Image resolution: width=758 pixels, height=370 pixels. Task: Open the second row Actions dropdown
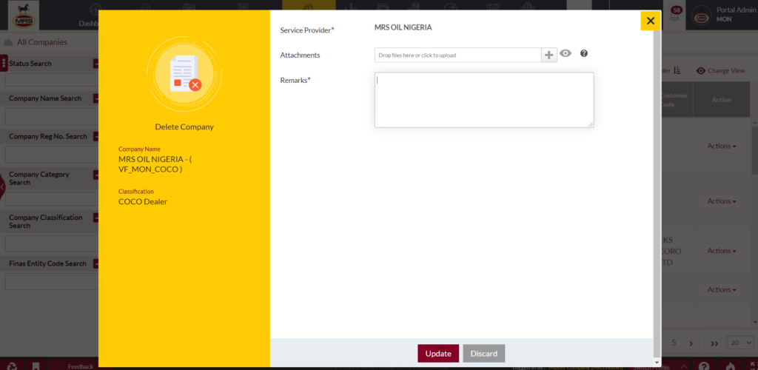(x=721, y=201)
